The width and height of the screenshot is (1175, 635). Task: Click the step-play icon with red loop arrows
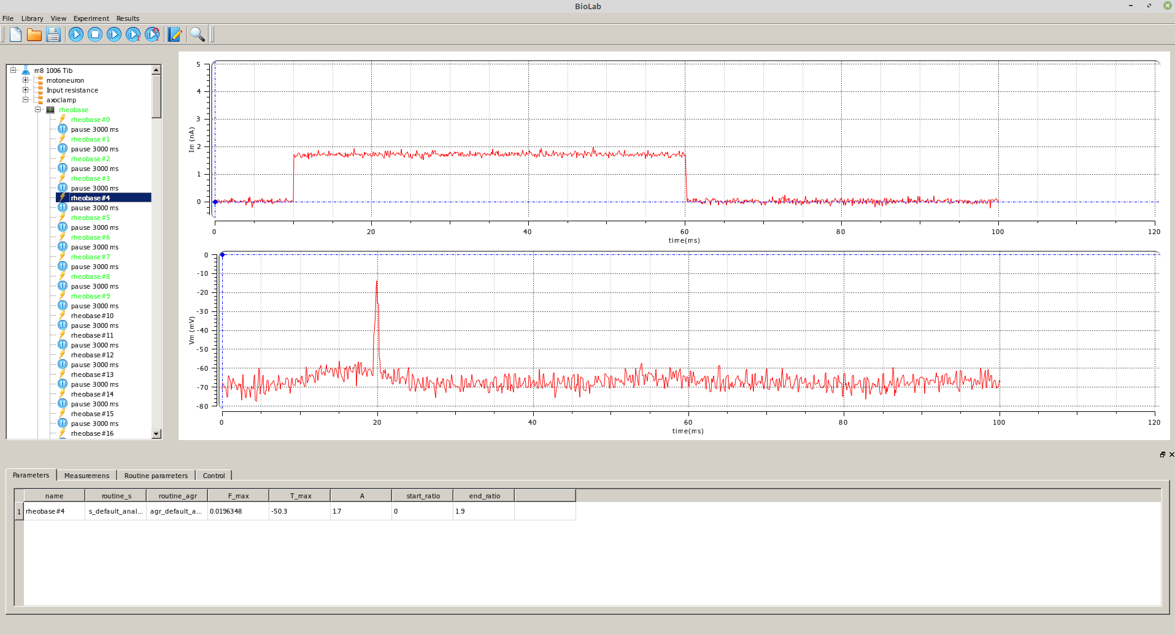pyautogui.click(x=152, y=34)
